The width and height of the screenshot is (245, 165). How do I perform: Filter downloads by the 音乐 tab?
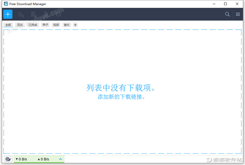(67, 25)
